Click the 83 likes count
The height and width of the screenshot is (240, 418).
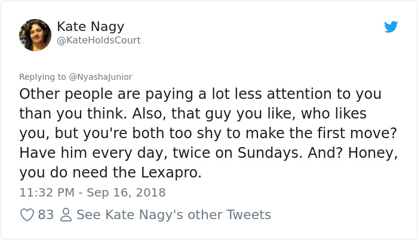click(46, 215)
